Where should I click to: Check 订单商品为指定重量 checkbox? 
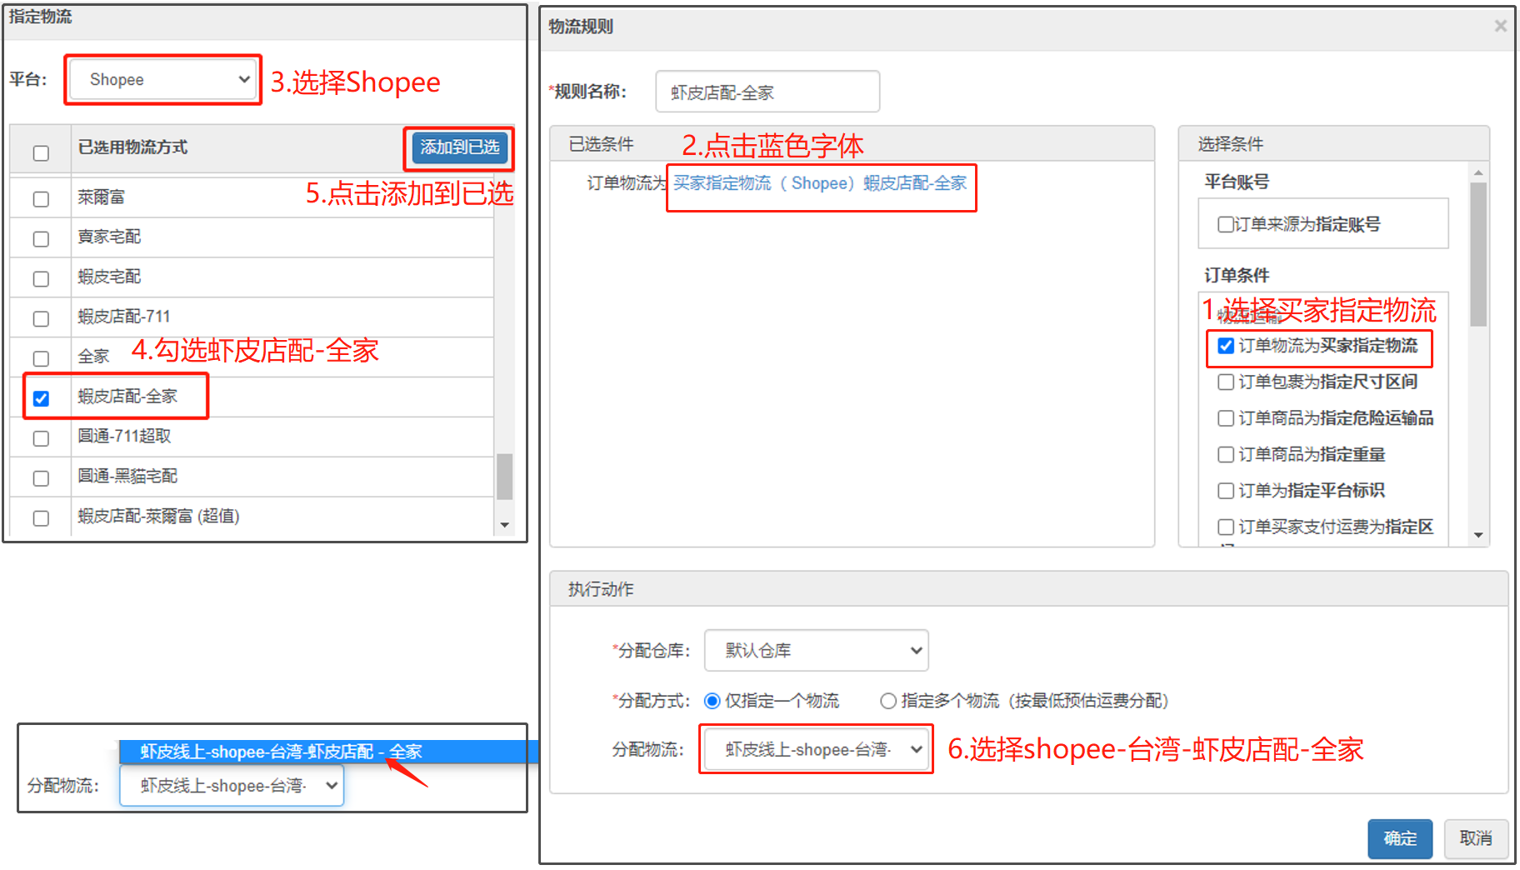(x=1226, y=455)
